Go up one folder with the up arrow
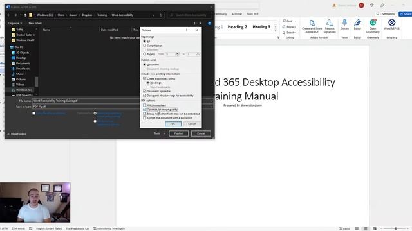Viewport: 412px width, 231px height. click(x=25, y=15)
